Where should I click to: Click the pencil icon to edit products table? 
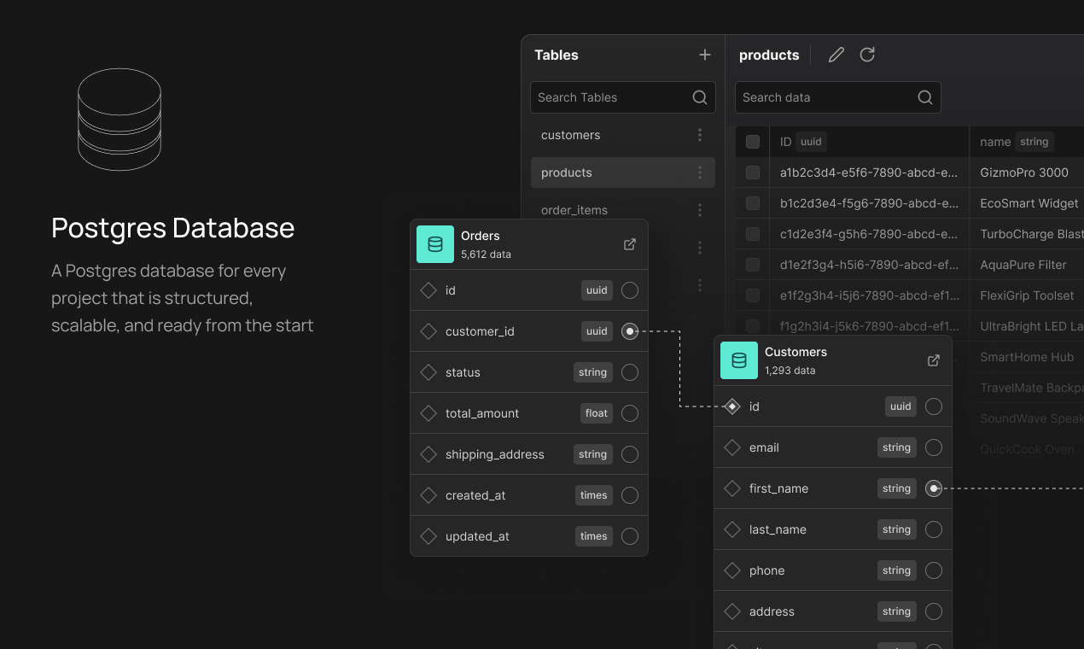tap(835, 54)
